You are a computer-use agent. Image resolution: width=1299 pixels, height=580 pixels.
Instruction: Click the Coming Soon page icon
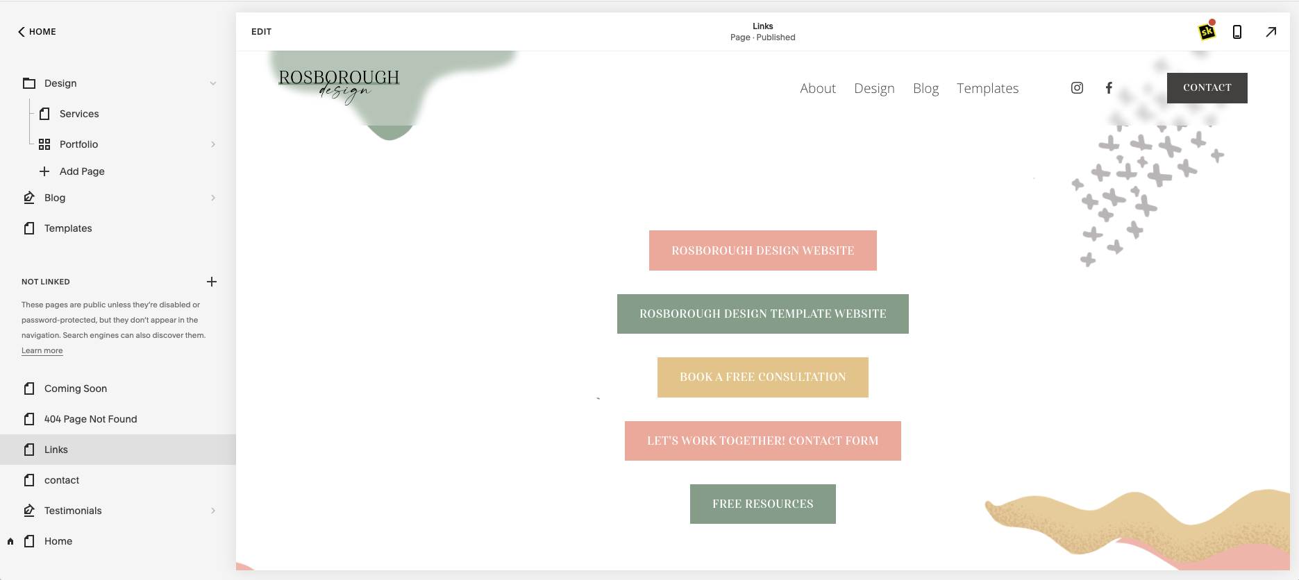coord(29,389)
